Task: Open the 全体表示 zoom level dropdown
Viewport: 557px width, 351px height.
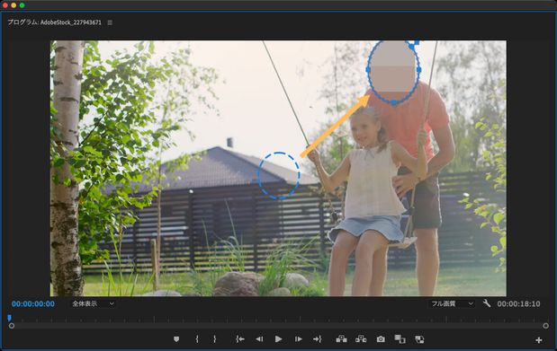Action: 93,303
